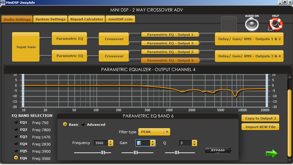
Task: Click the Freq:3560 label
Action: (x=41, y=159)
